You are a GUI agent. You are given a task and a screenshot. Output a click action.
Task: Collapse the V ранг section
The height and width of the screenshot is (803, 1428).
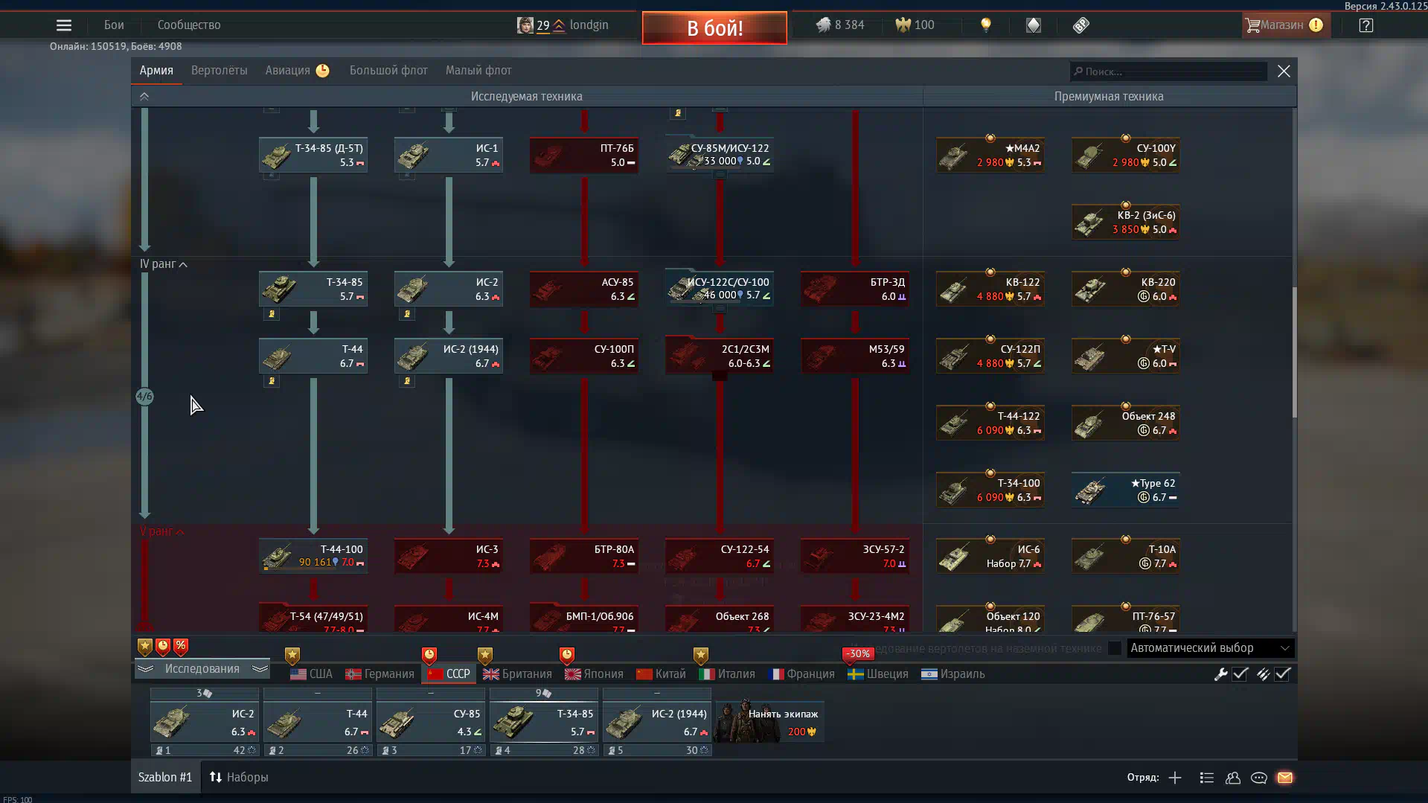tap(162, 531)
